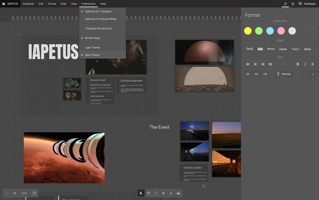The width and height of the screenshot is (319, 200).
Task: Pick the green highlight color
Action: (x=259, y=31)
